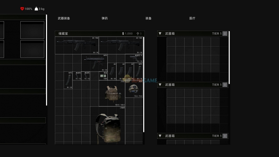Select the RSP helmet with 70.0 durability
279x157 pixels.
tap(134, 89)
